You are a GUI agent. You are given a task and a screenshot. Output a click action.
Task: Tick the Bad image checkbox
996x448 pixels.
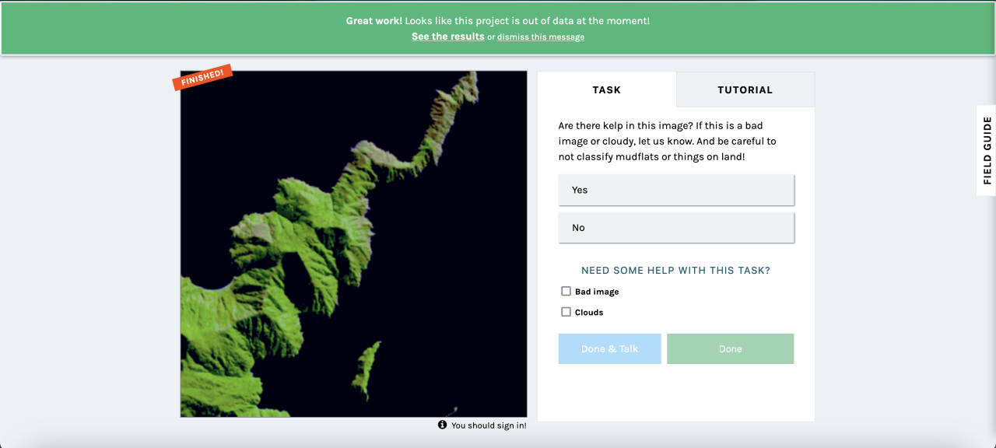click(566, 292)
